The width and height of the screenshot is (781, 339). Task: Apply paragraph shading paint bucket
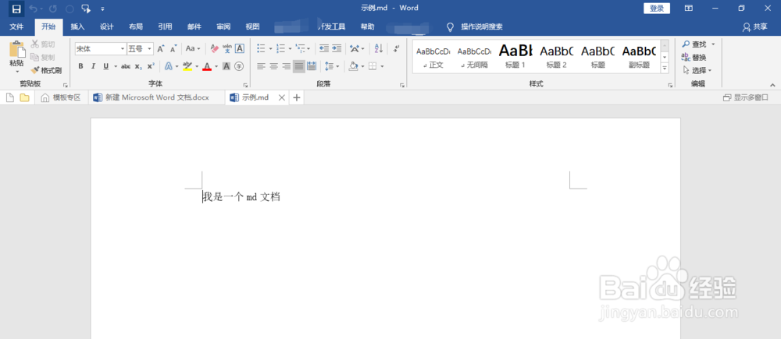pyautogui.click(x=354, y=66)
